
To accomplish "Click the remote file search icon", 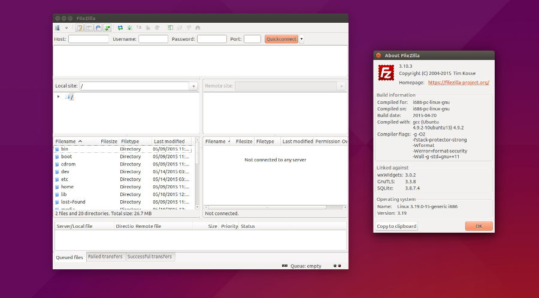I will point(198,28).
